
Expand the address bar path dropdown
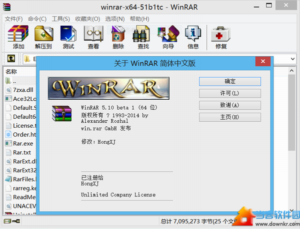pos(292,59)
